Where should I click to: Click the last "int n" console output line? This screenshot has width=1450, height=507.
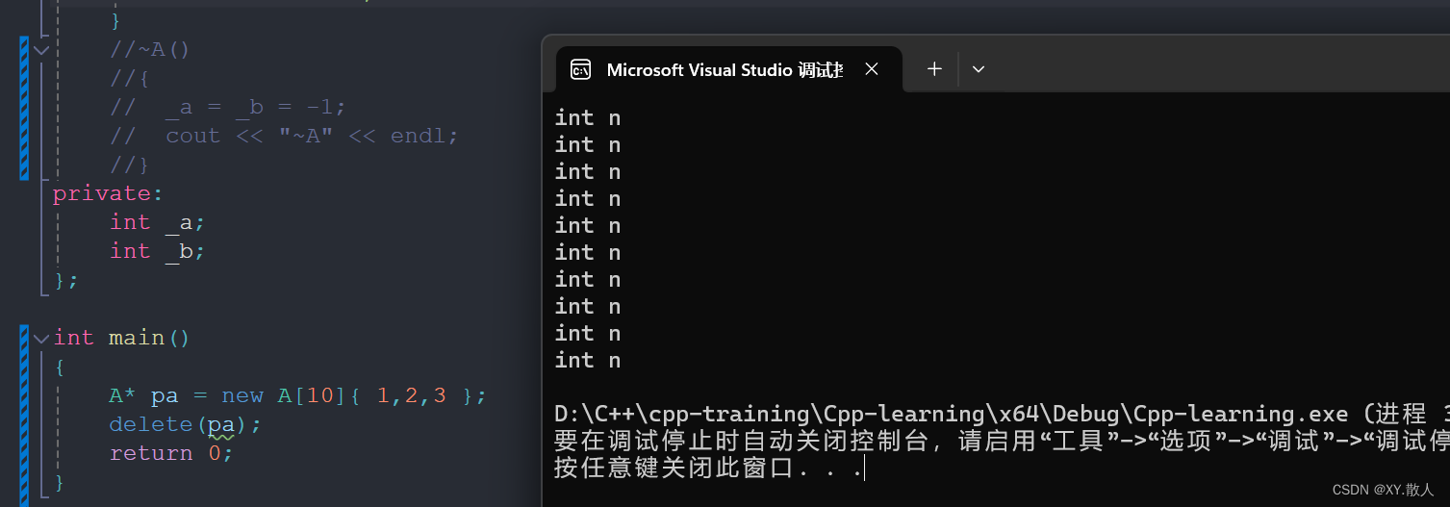pos(588,360)
